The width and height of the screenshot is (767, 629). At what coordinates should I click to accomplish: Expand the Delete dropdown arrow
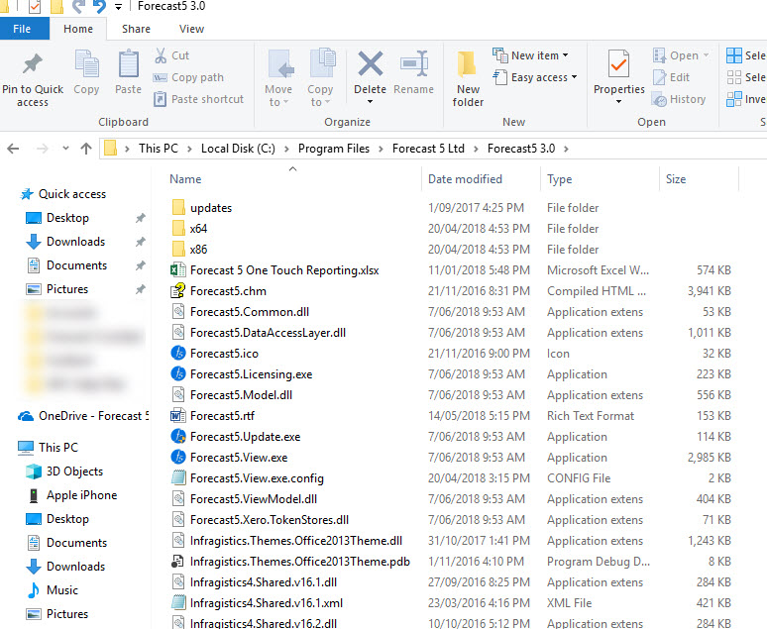(371, 102)
